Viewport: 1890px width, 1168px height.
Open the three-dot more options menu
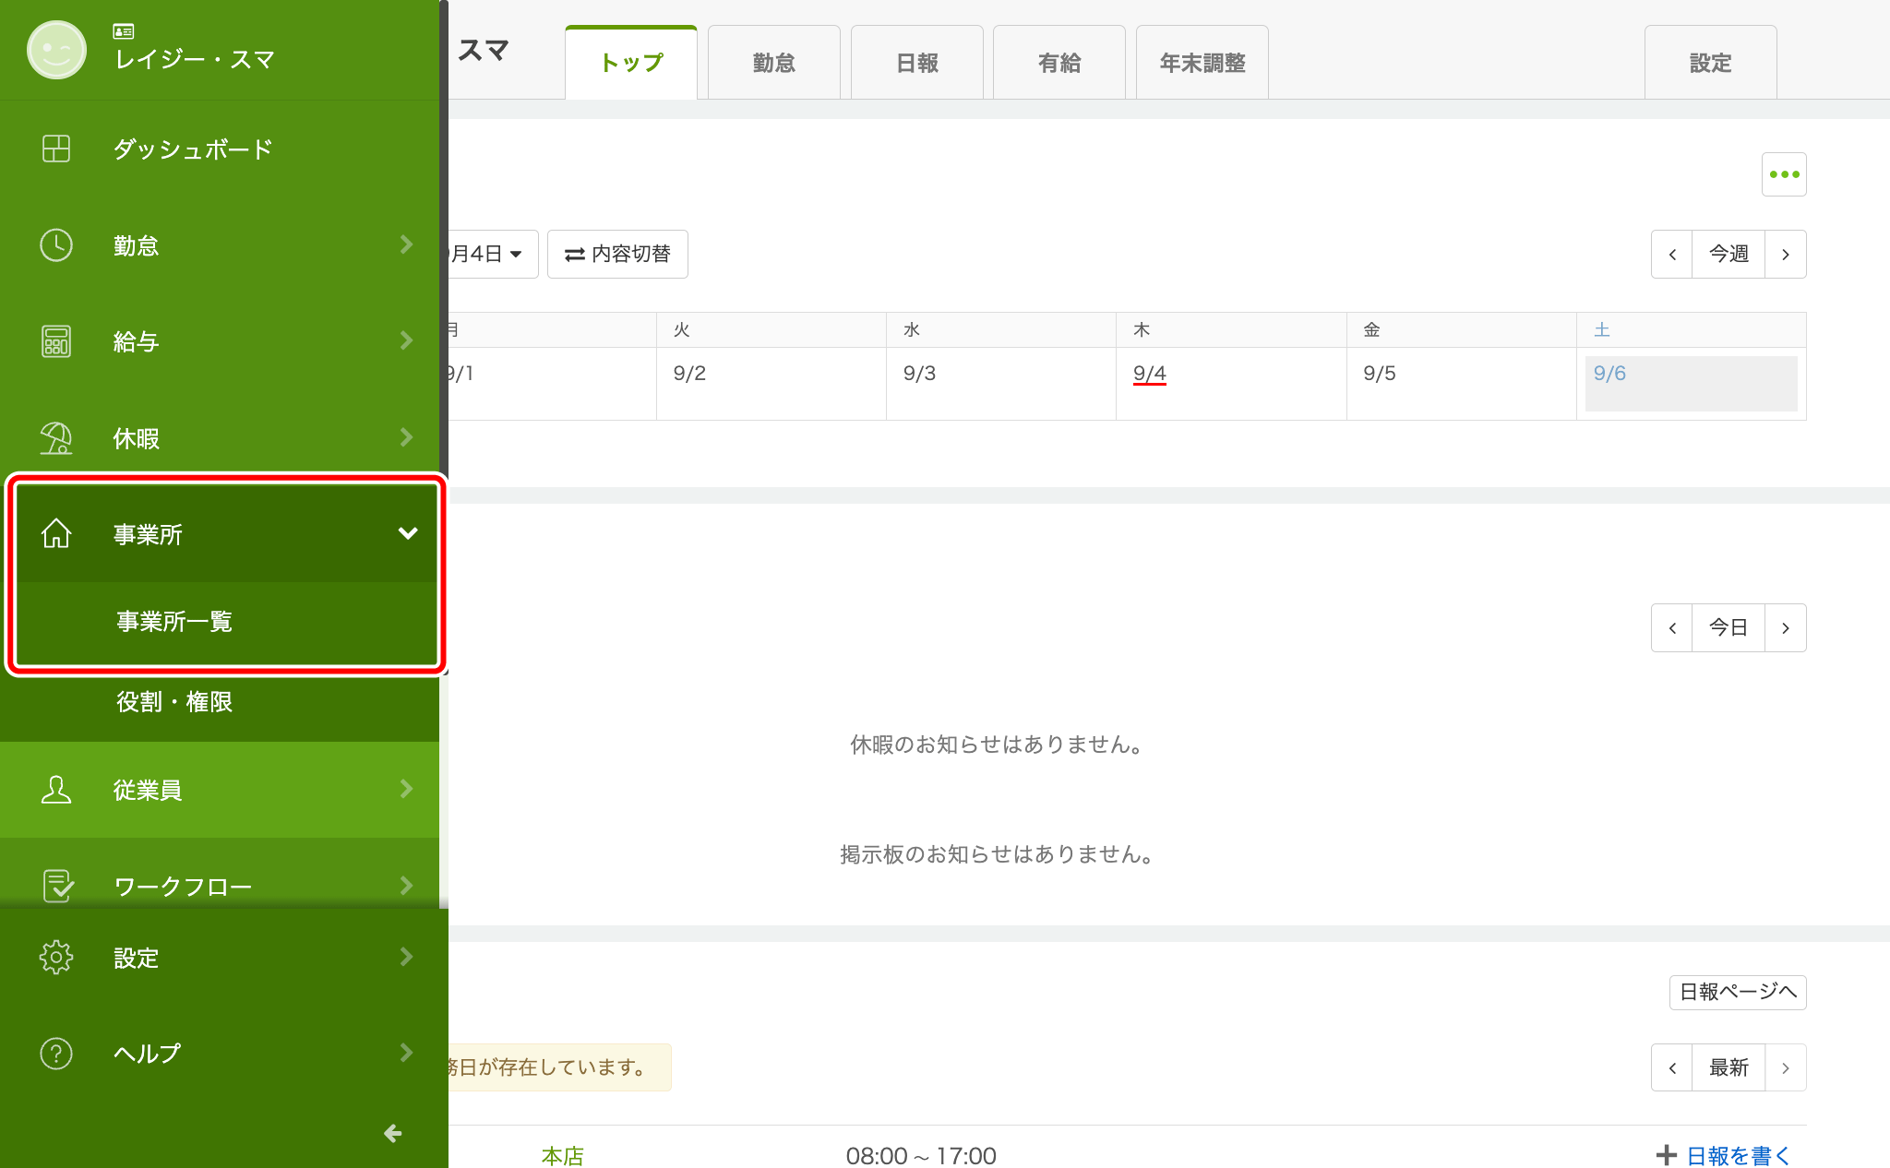[x=1784, y=174]
